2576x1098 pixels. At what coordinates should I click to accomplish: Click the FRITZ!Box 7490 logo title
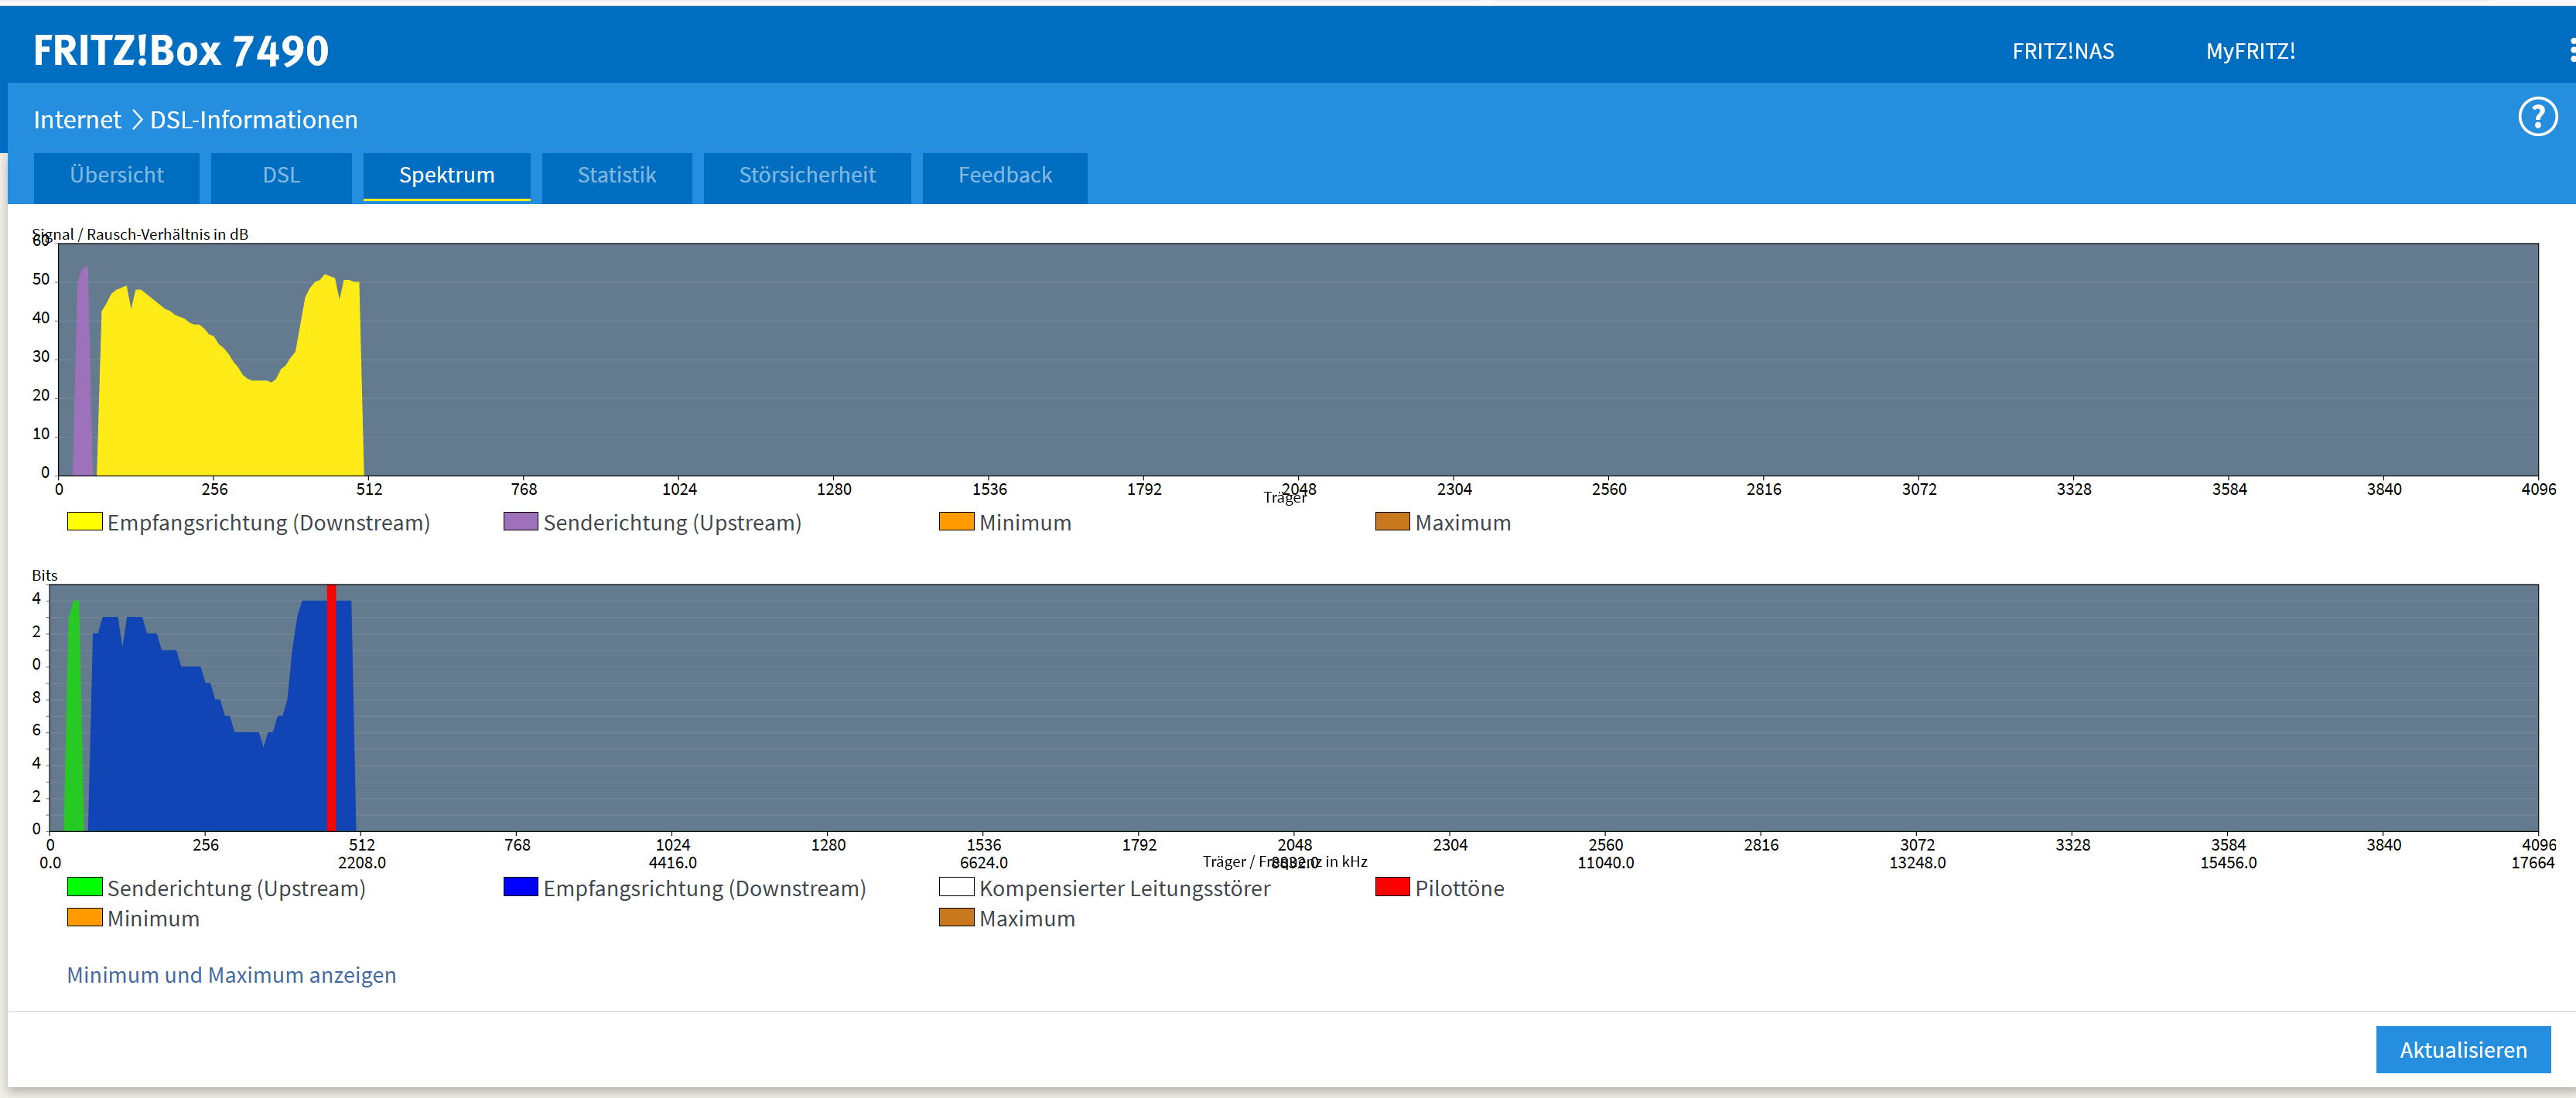click(x=181, y=51)
